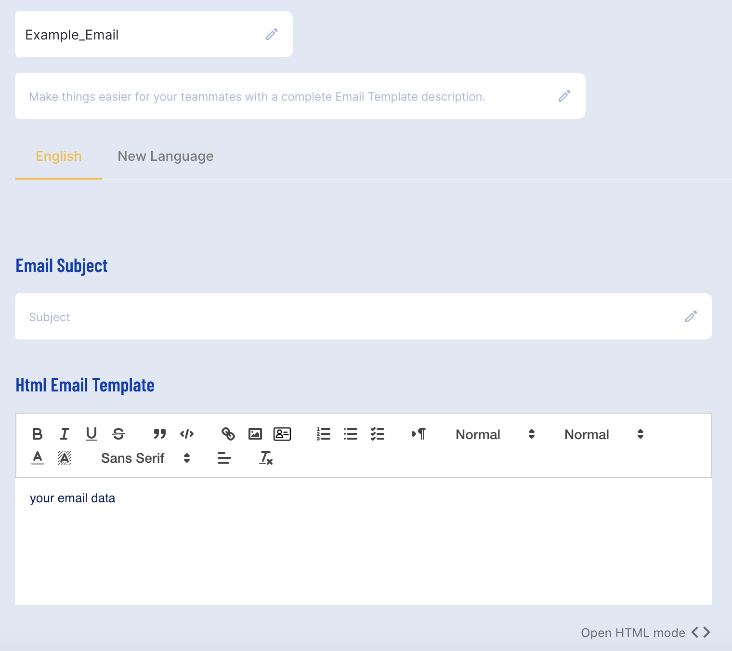
Task: Edit the Example_Email template name
Action: (272, 34)
